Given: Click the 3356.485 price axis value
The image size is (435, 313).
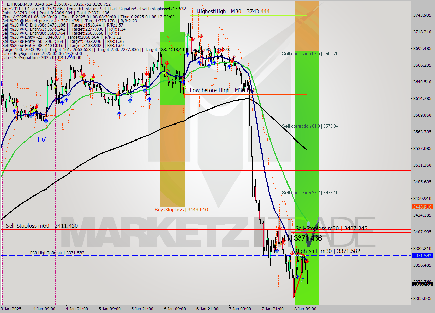Looking at the screenshot, I should coord(422,265).
